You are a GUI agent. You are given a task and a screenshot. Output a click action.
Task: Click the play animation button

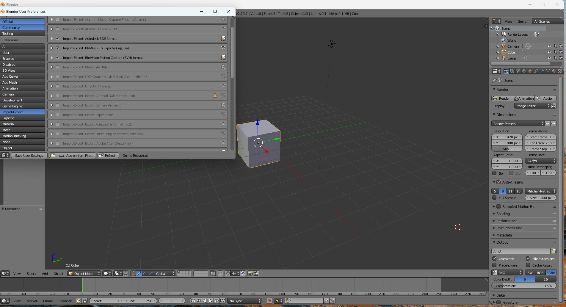(211, 301)
